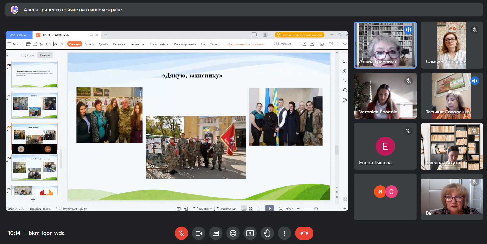
Task: Switch to slide sorter grid view
Action: tap(251, 209)
